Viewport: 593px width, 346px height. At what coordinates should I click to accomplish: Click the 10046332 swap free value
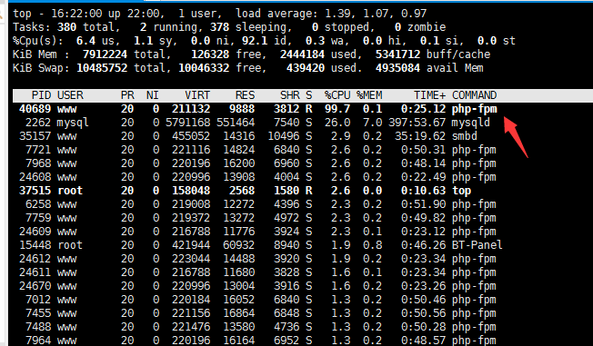[x=204, y=68]
